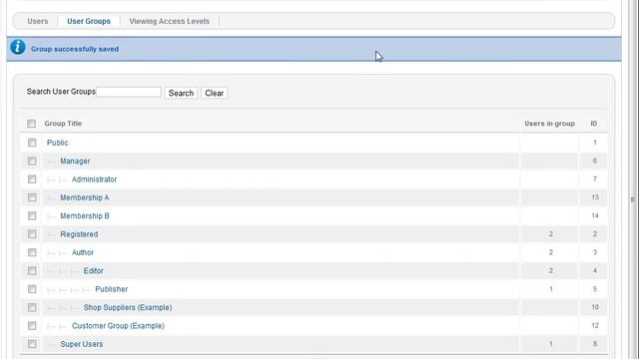639x359 pixels.
Task: Check the Registered group checkbox
Action: click(32, 234)
